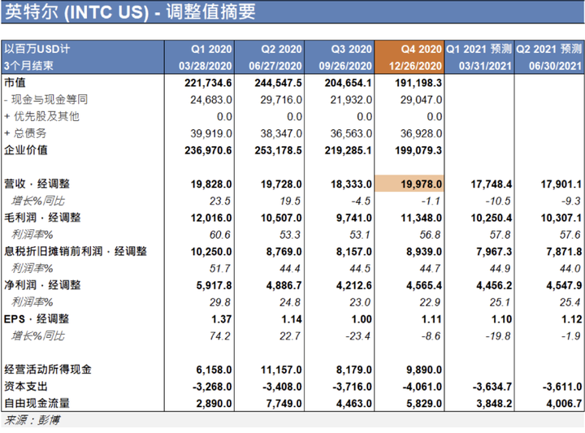585x433 pixels.
Task: Click the EBITDA value 10,250.0
Action: (211, 252)
